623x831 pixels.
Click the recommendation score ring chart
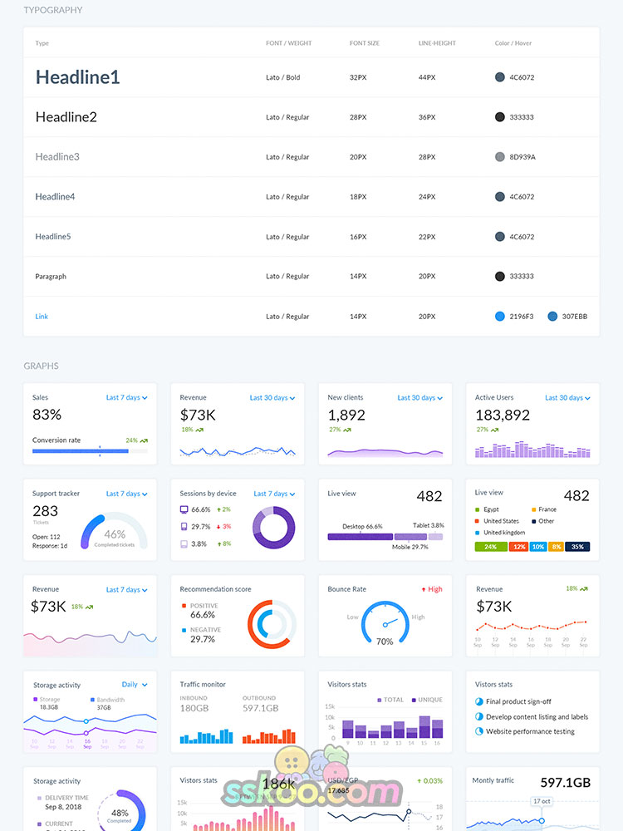point(272,624)
